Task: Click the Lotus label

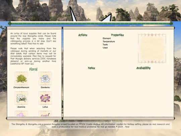Action: 45,107
